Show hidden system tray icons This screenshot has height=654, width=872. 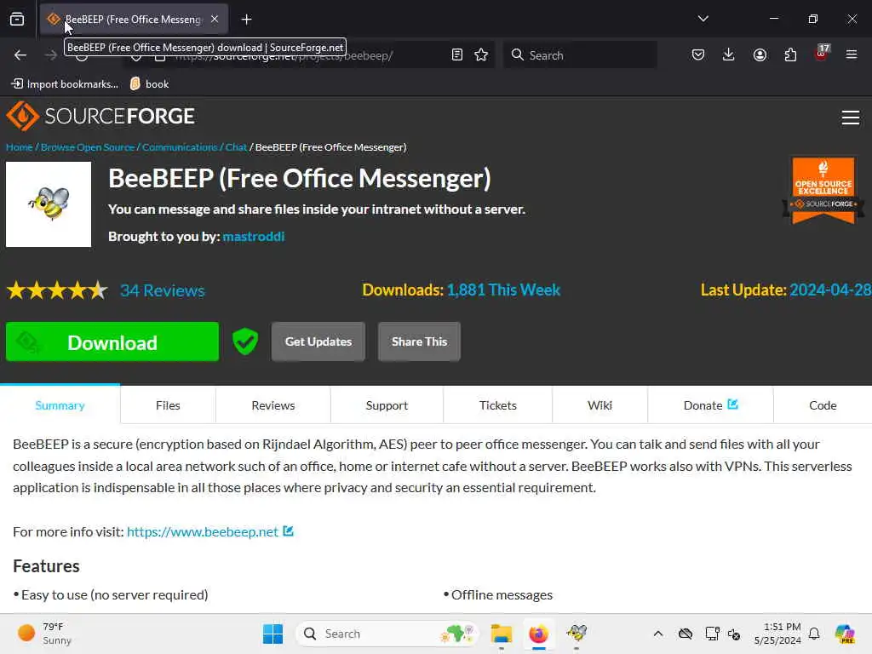click(658, 634)
